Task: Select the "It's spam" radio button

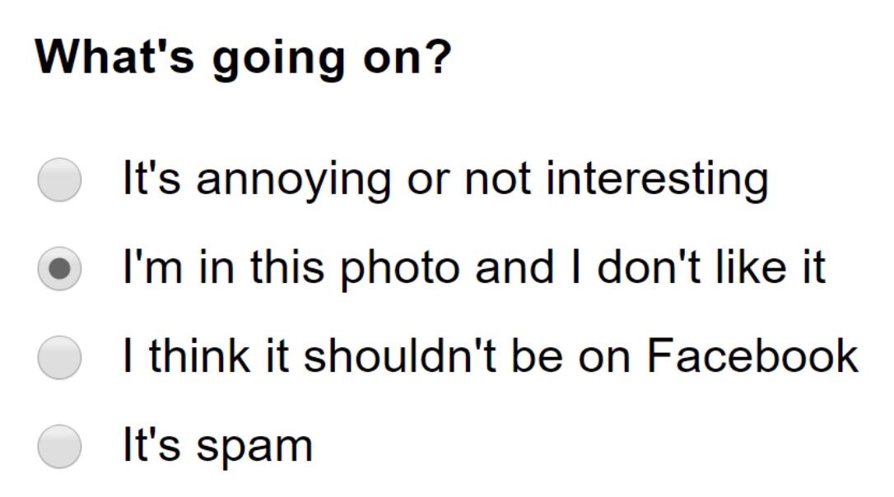Action: pyautogui.click(x=59, y=446)
